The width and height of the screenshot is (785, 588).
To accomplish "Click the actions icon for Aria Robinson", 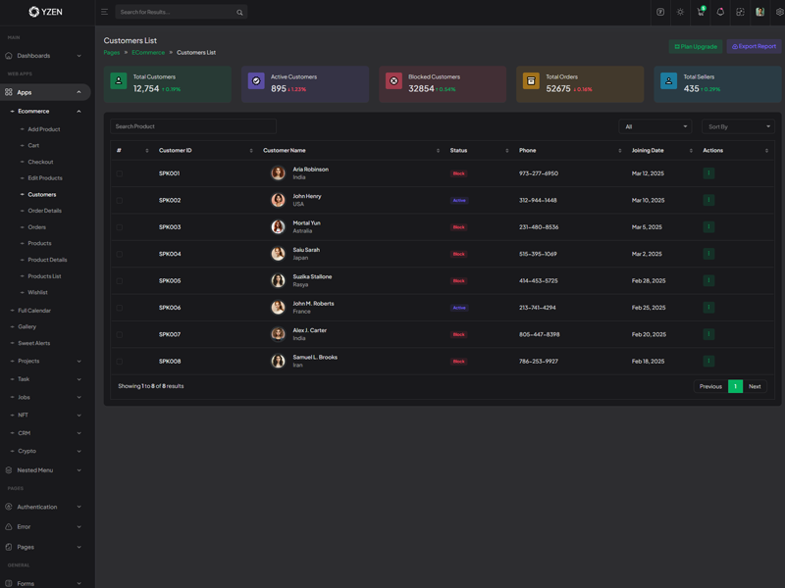I will 708,173.
